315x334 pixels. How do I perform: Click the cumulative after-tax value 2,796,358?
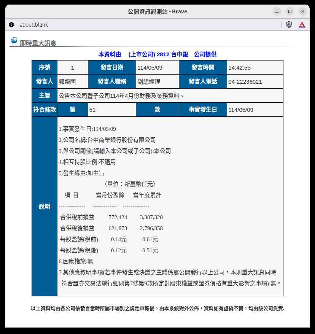click(151, 228)
